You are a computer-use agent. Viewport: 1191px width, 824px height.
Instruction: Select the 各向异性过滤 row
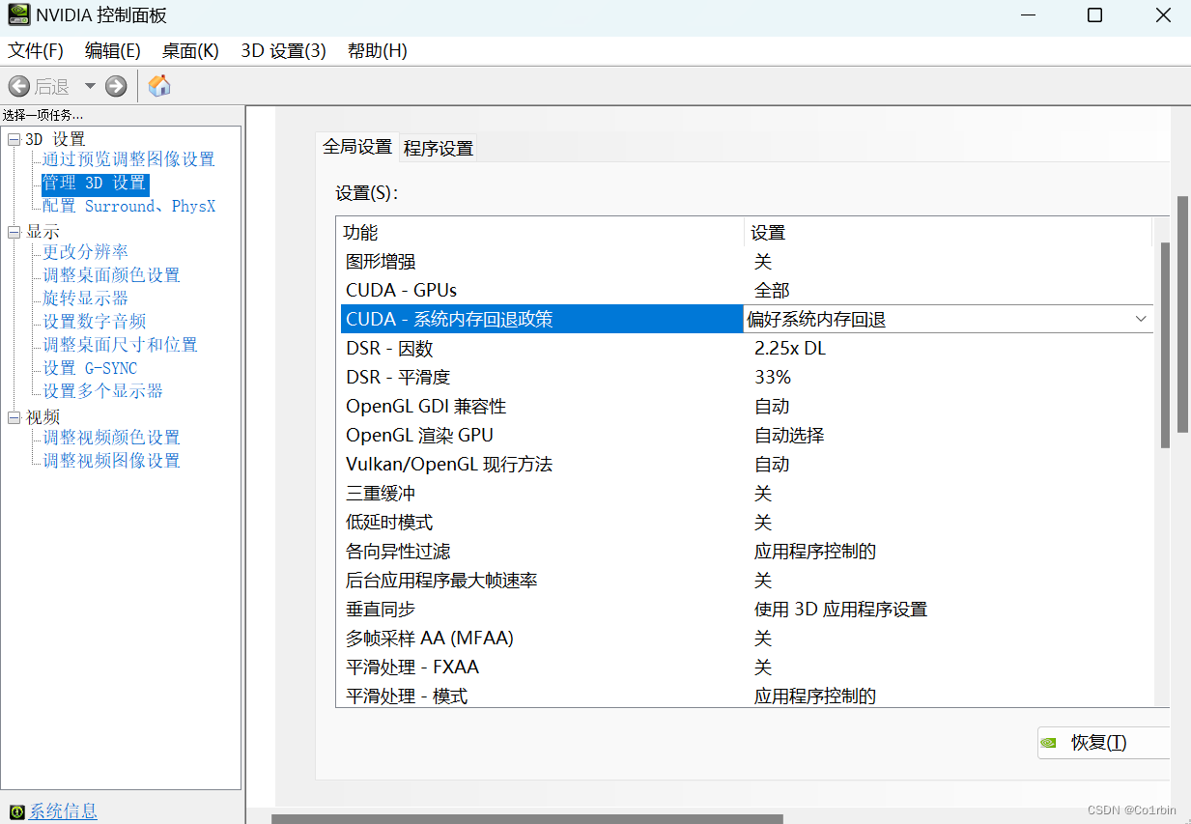point(745,551)
